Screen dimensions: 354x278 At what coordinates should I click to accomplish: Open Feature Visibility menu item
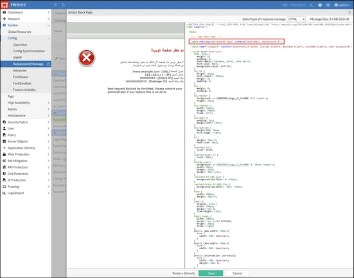24,89
